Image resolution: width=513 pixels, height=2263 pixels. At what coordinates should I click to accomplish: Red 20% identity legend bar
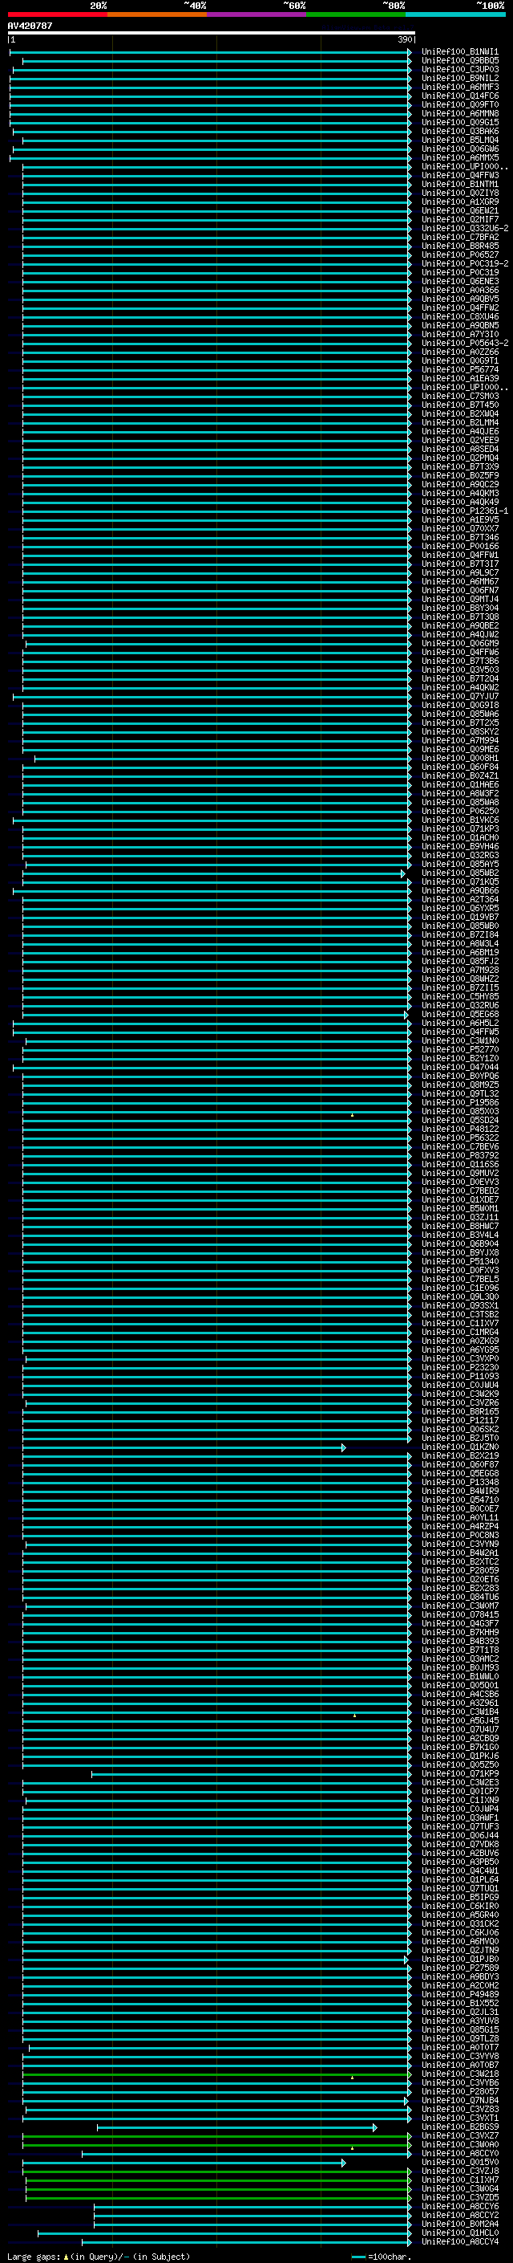[x=57, y=14]
